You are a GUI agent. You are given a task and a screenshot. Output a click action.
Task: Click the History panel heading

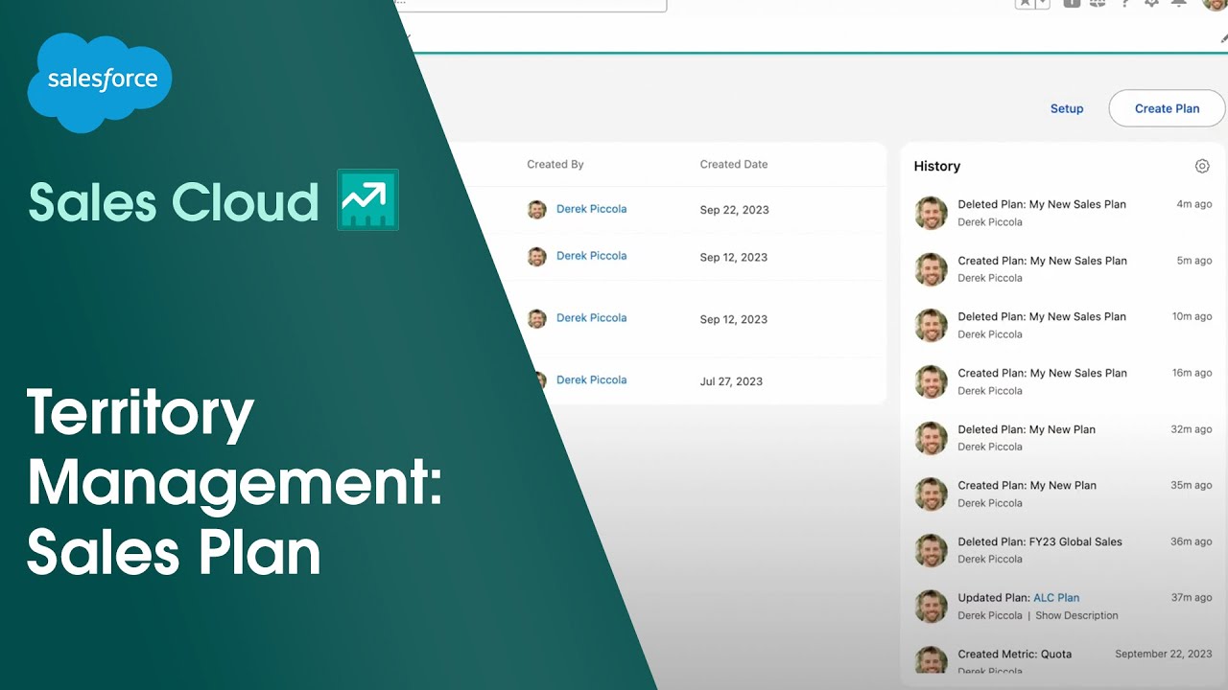(937, 166)
